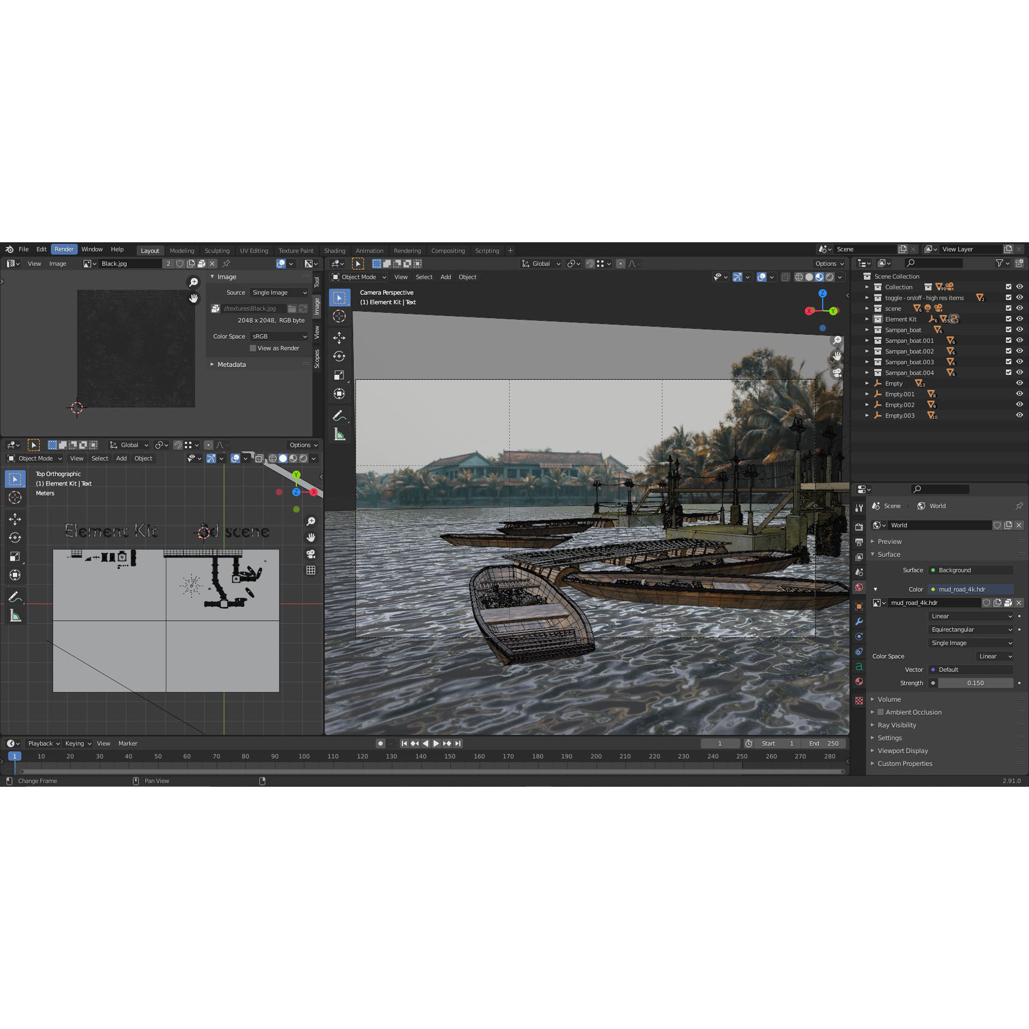Open the Render menu
Image resolution: width=1029 pixels, height=1029 pixels.
(64, 249)
